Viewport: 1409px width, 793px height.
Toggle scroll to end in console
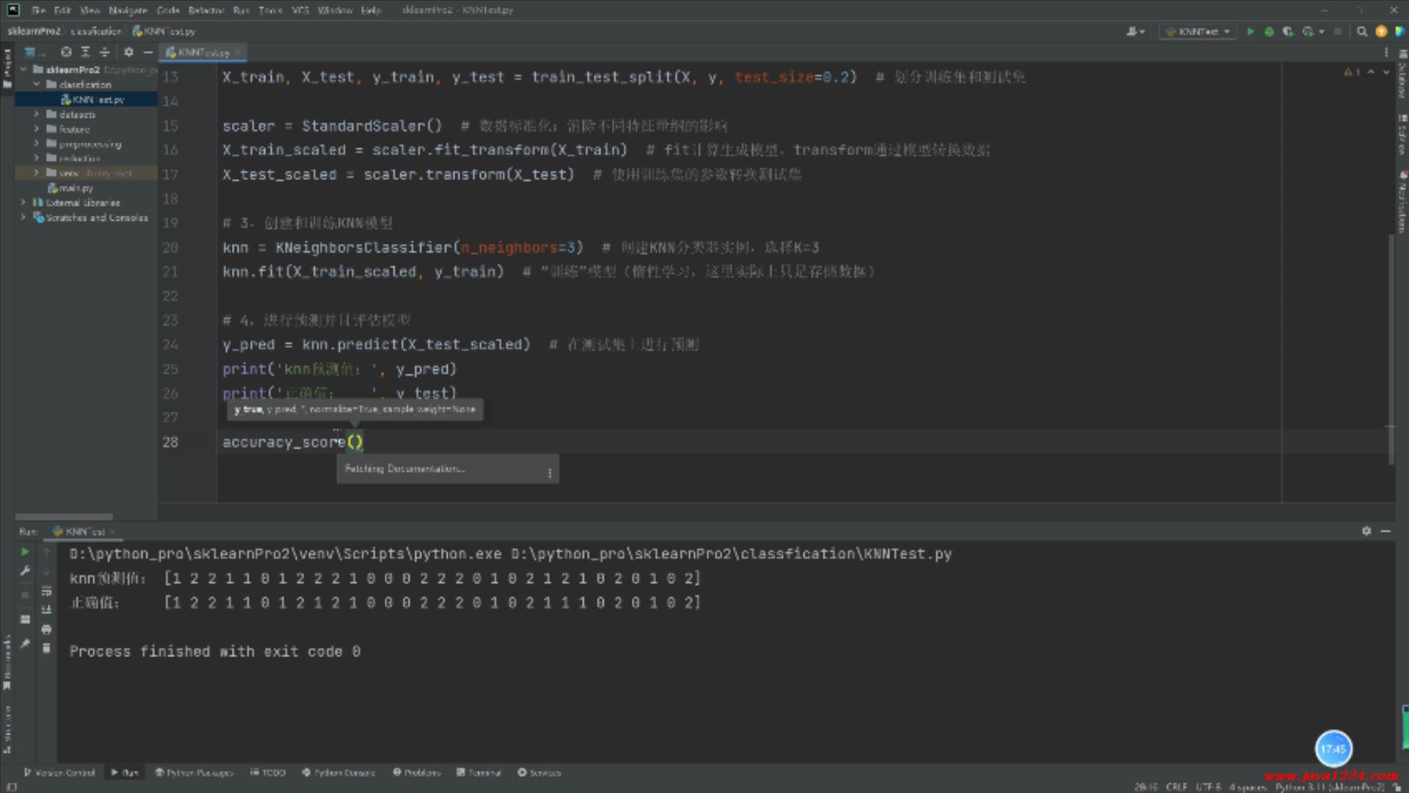[46, 609]
